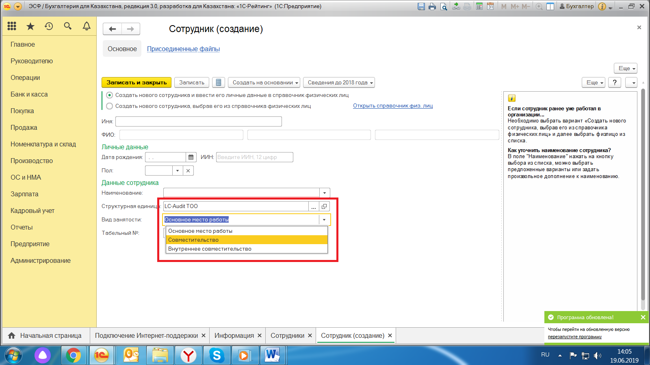Viewport: 650px width, 365px height.
Task: Click the M+ memory button
Action: point(515,6)
